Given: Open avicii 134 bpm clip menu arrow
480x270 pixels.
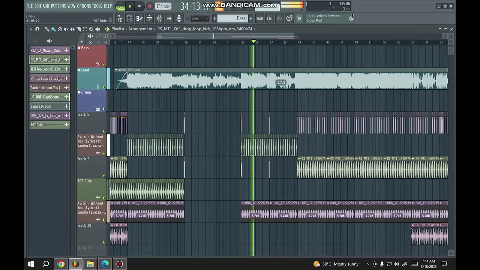Looking at the screenshot, I should [116, 70].
